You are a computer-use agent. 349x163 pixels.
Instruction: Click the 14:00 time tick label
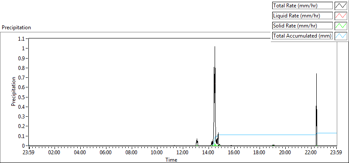[x=209, y=153]
